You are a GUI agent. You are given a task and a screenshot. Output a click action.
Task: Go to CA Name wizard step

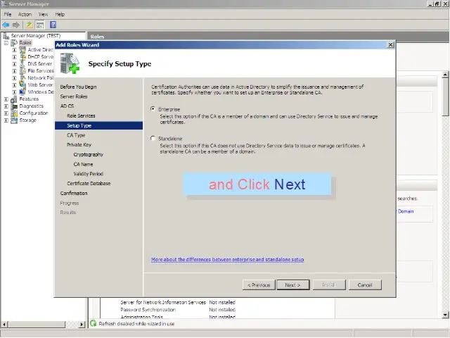(83, 164)
